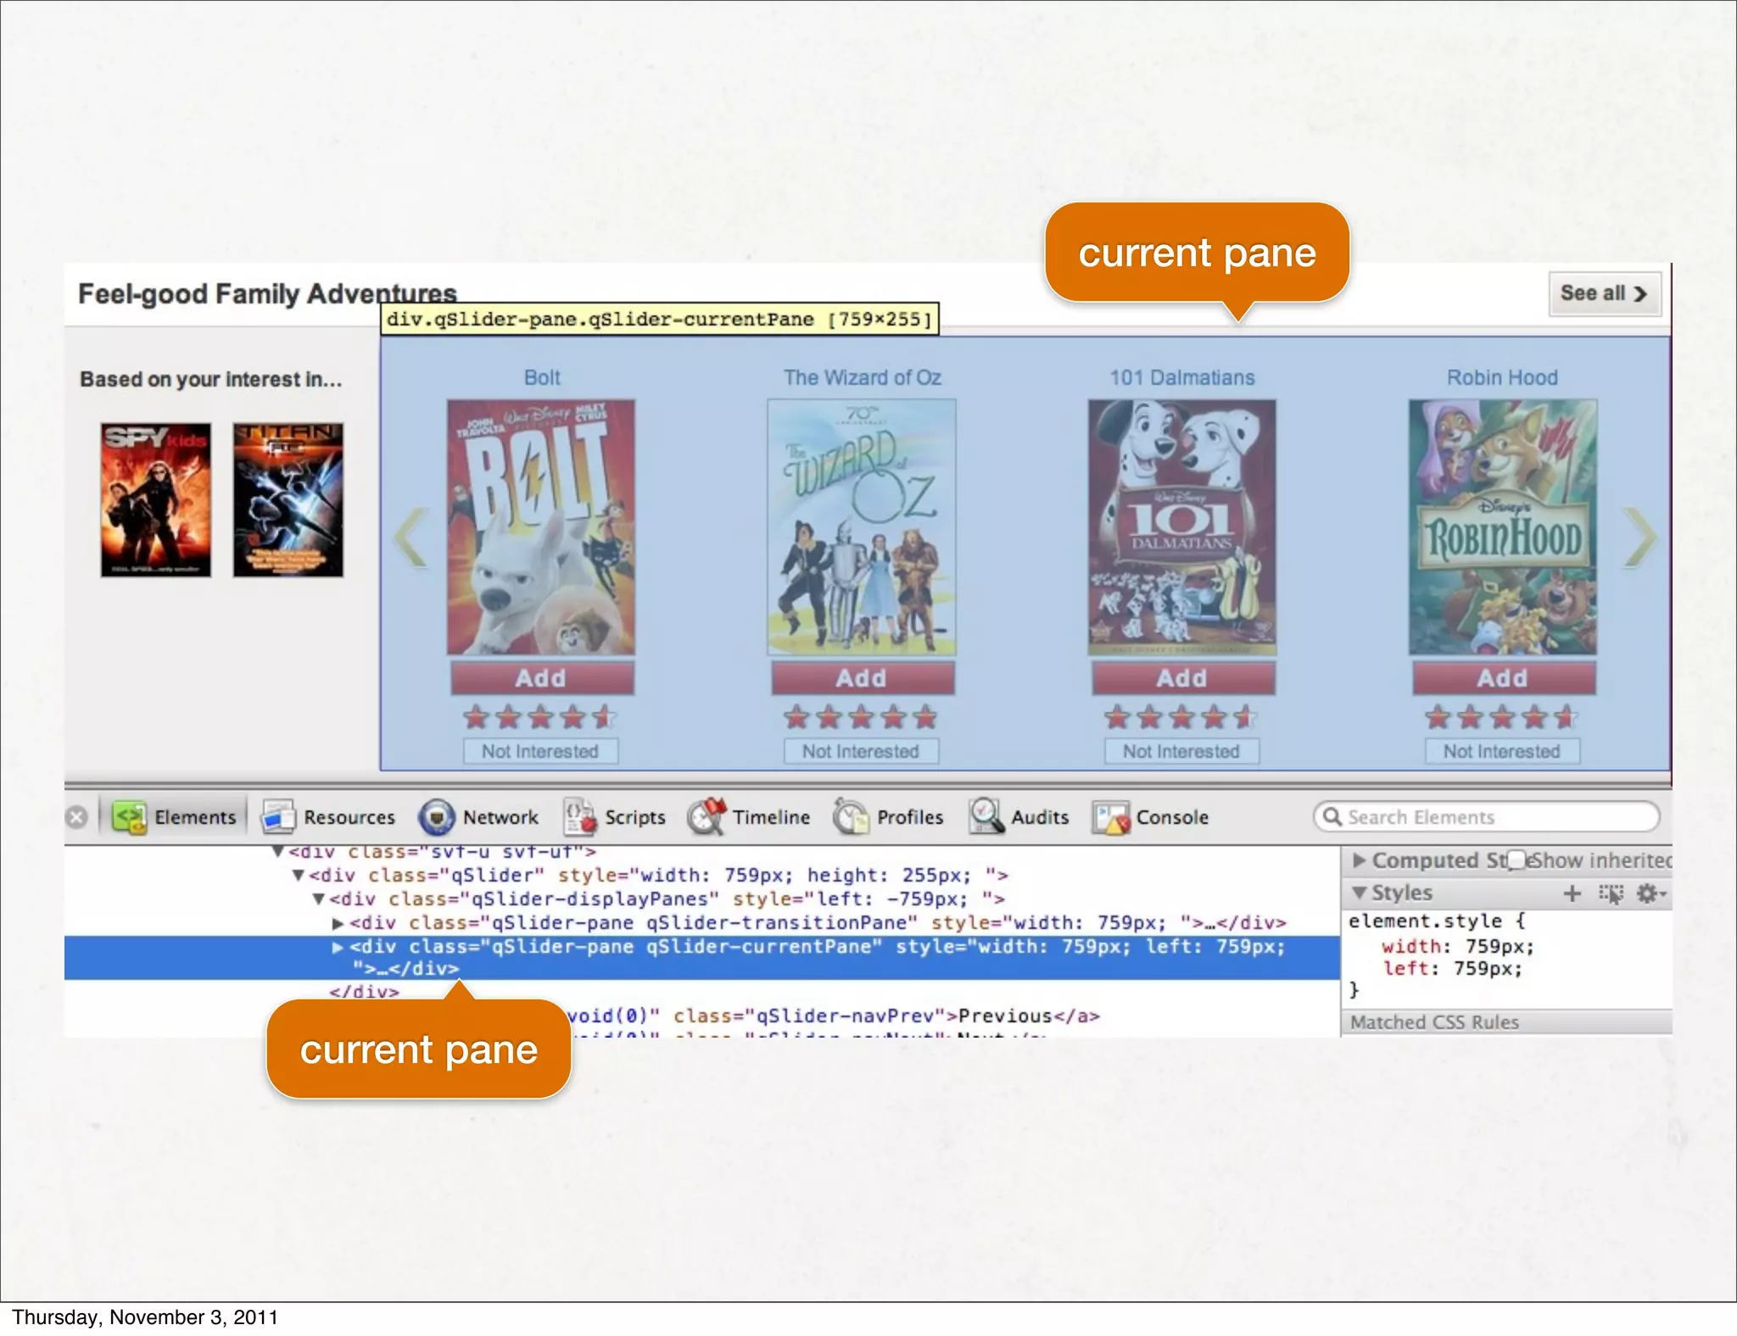
Task: Open the 101 Dalmatians title link
Action: [1182, 377]
